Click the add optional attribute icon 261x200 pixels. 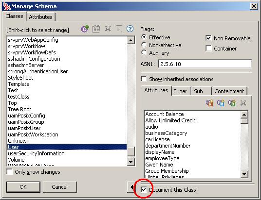232,103
